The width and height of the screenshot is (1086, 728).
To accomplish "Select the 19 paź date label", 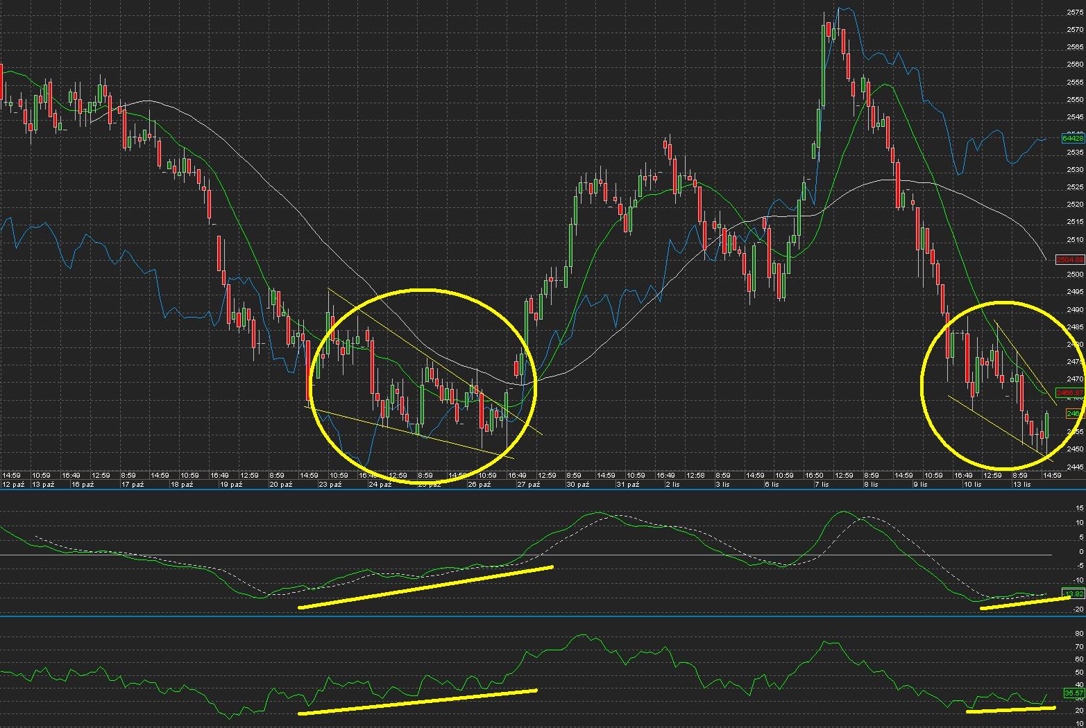I will point(231,484).
